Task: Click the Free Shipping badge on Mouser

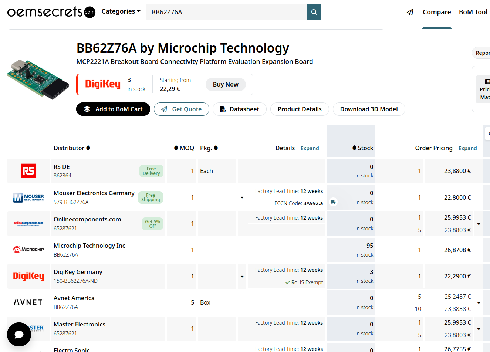Action: coord(151,197)
